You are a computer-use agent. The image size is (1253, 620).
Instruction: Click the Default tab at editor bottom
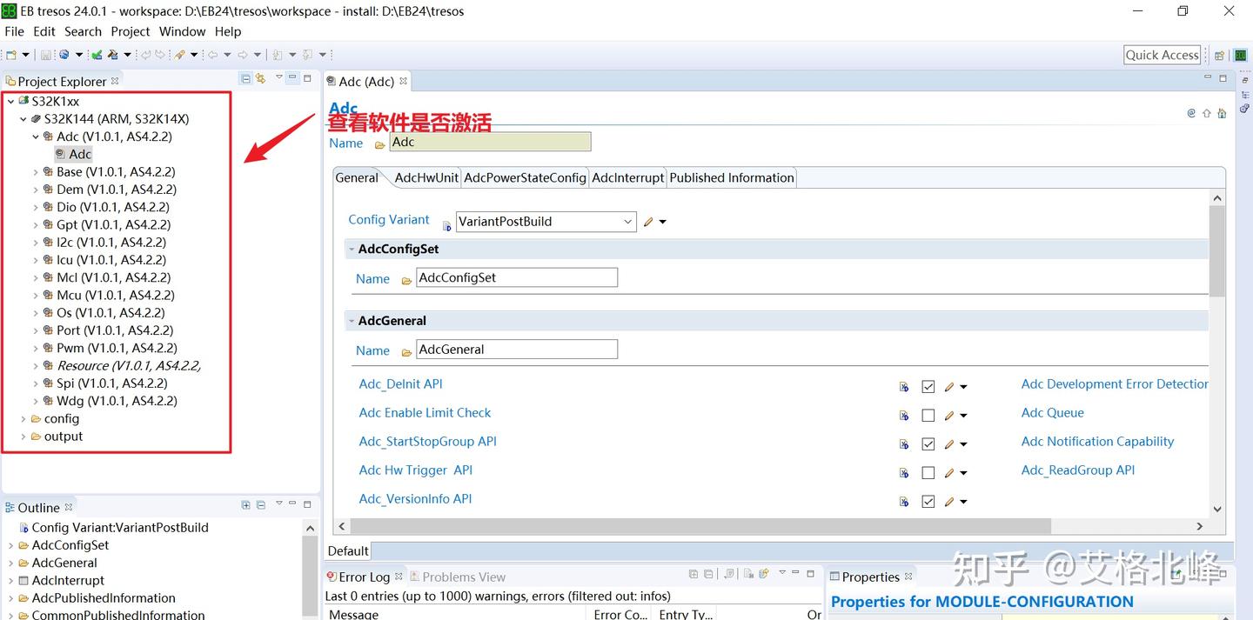(x=348, y=550)
